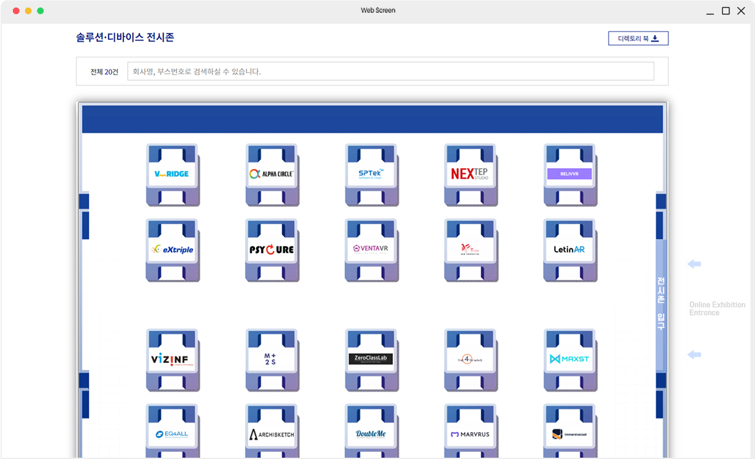Open the BELIVVR booth
The image size is (755, 459).
tap(569, 174)
